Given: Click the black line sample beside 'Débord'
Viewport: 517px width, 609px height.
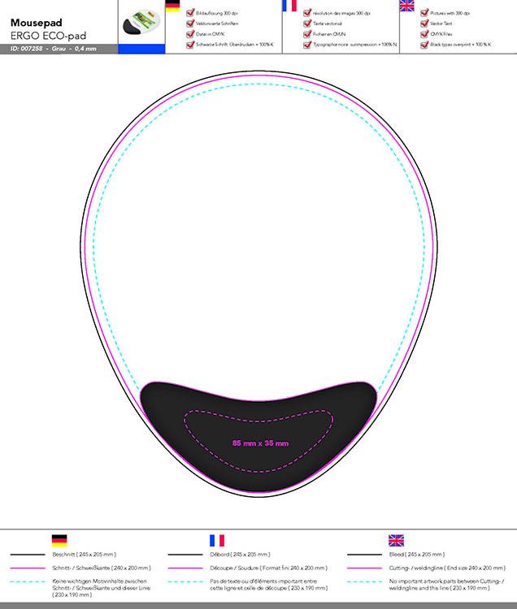Looking at the screenshot, I should tap(185, 555).
